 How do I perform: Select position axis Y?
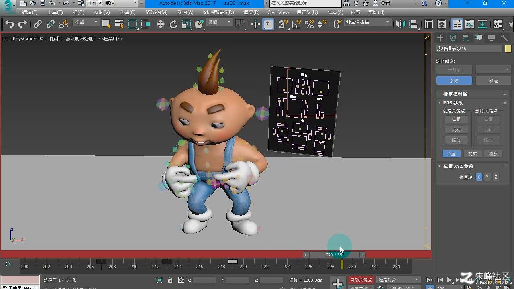point(487,177)
